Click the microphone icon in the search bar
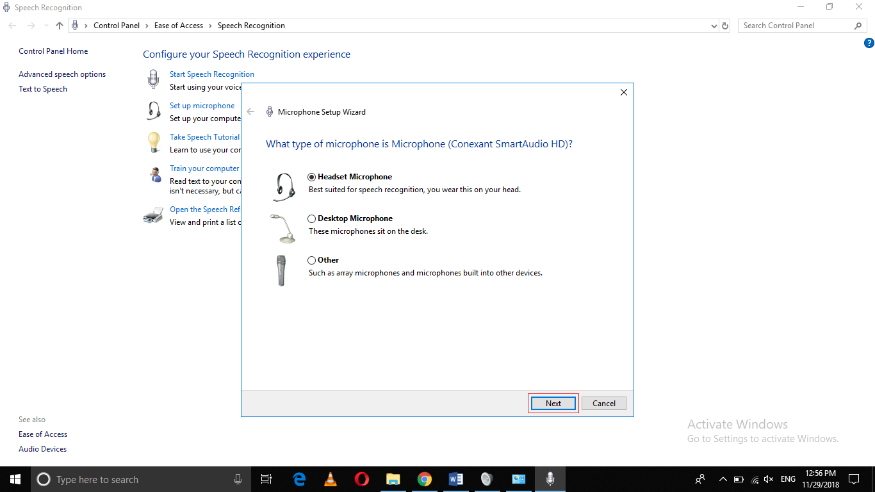 point(238,479)
